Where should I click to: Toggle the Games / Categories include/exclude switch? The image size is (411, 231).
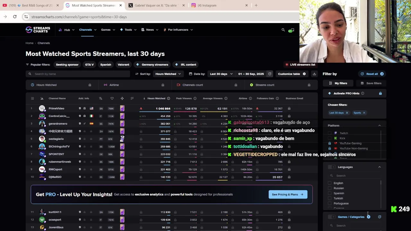point(332,217)
